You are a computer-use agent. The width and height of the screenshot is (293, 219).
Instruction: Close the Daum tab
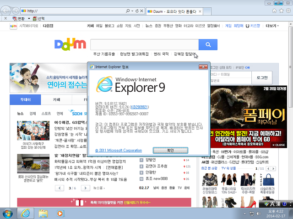200,11
